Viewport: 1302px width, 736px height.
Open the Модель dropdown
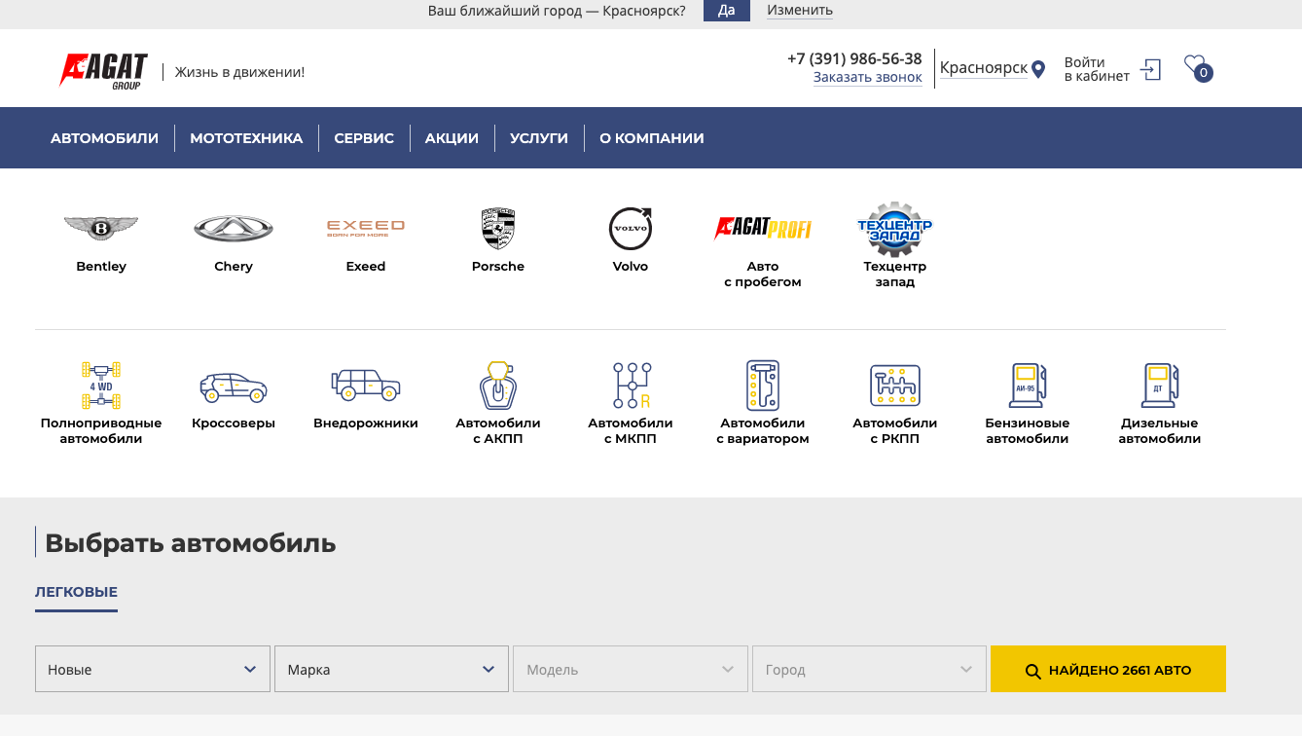(631, 669)
